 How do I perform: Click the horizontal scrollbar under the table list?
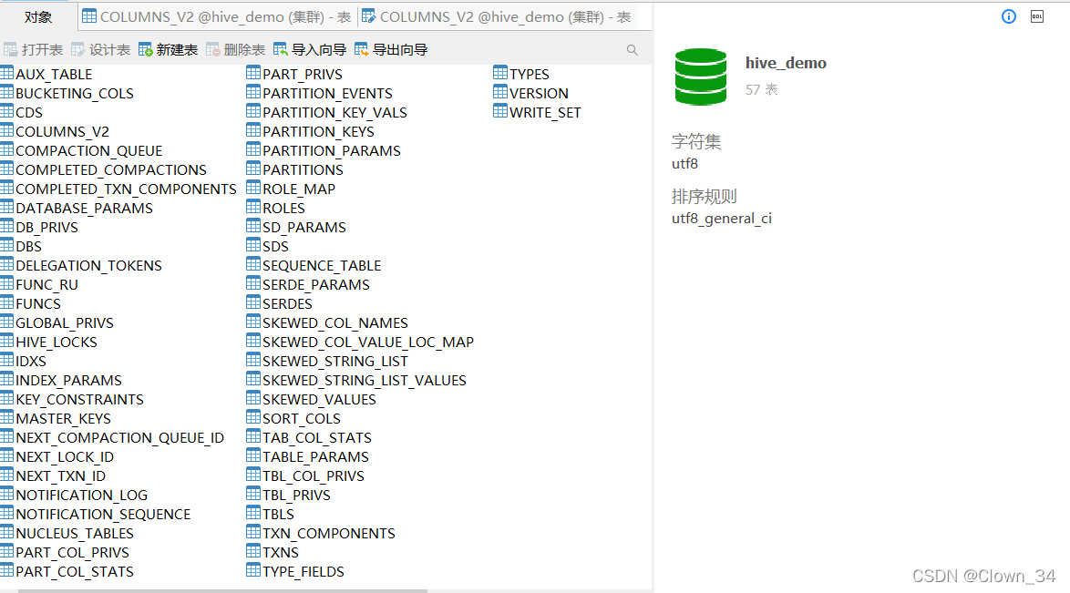pyautogui.click(x=222, y=590)
